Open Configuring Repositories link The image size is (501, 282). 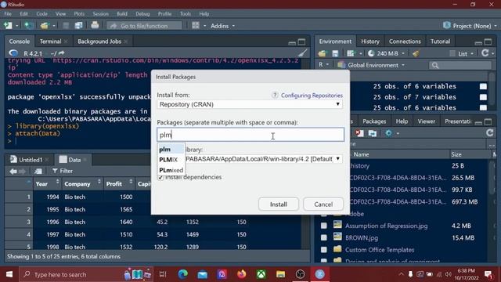(x=312, y=96)
